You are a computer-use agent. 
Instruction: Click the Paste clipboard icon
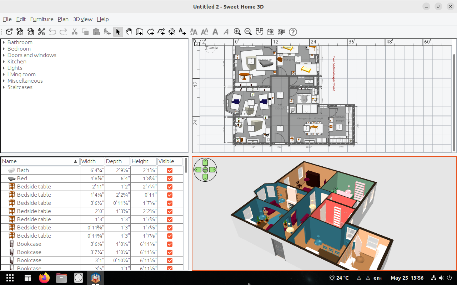(96, 32)
